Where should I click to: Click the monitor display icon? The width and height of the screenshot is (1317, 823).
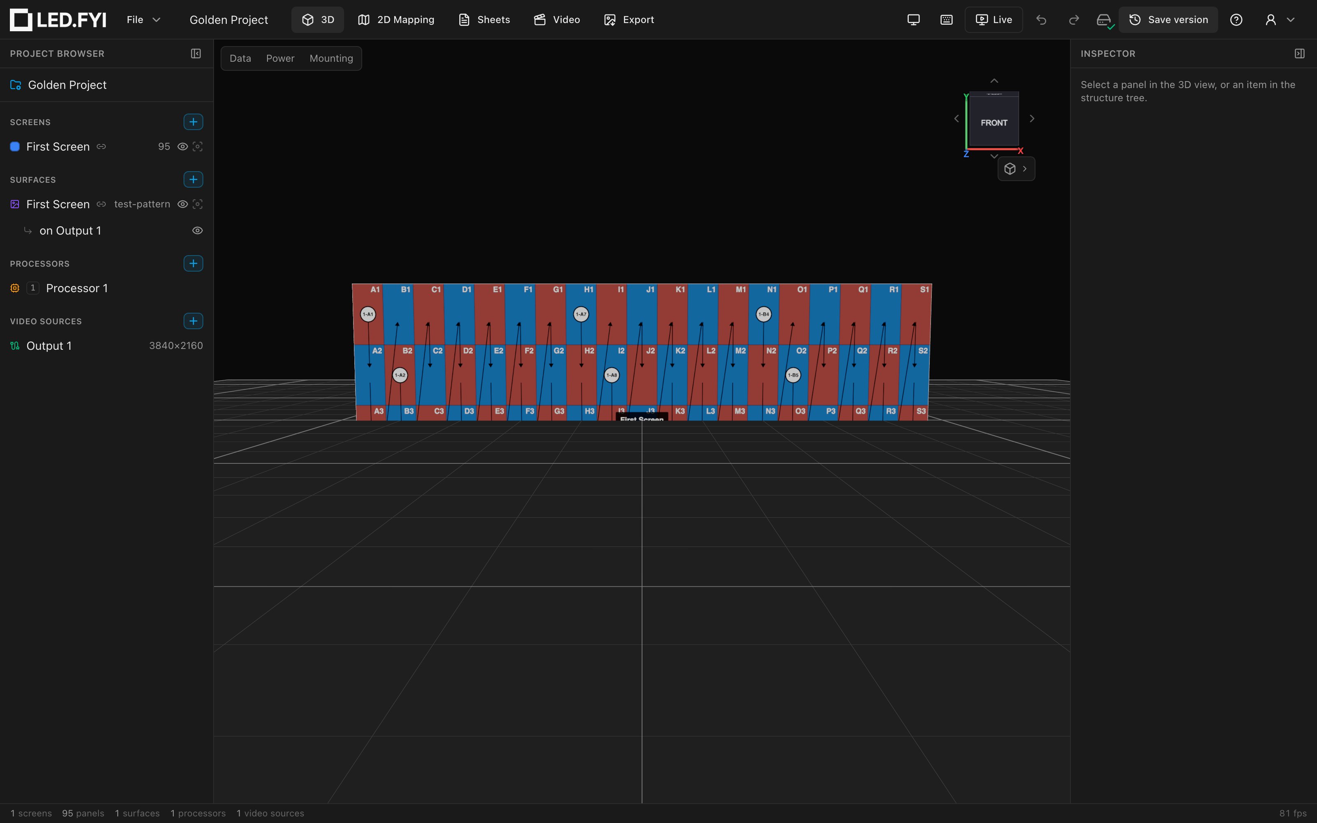click(914, 20)
